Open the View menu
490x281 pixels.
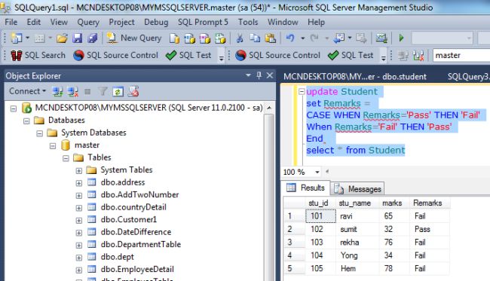coord(59,22)
